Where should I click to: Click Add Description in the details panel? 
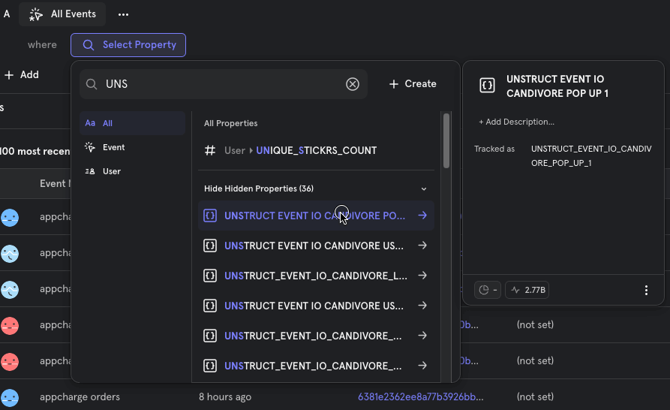517,122
